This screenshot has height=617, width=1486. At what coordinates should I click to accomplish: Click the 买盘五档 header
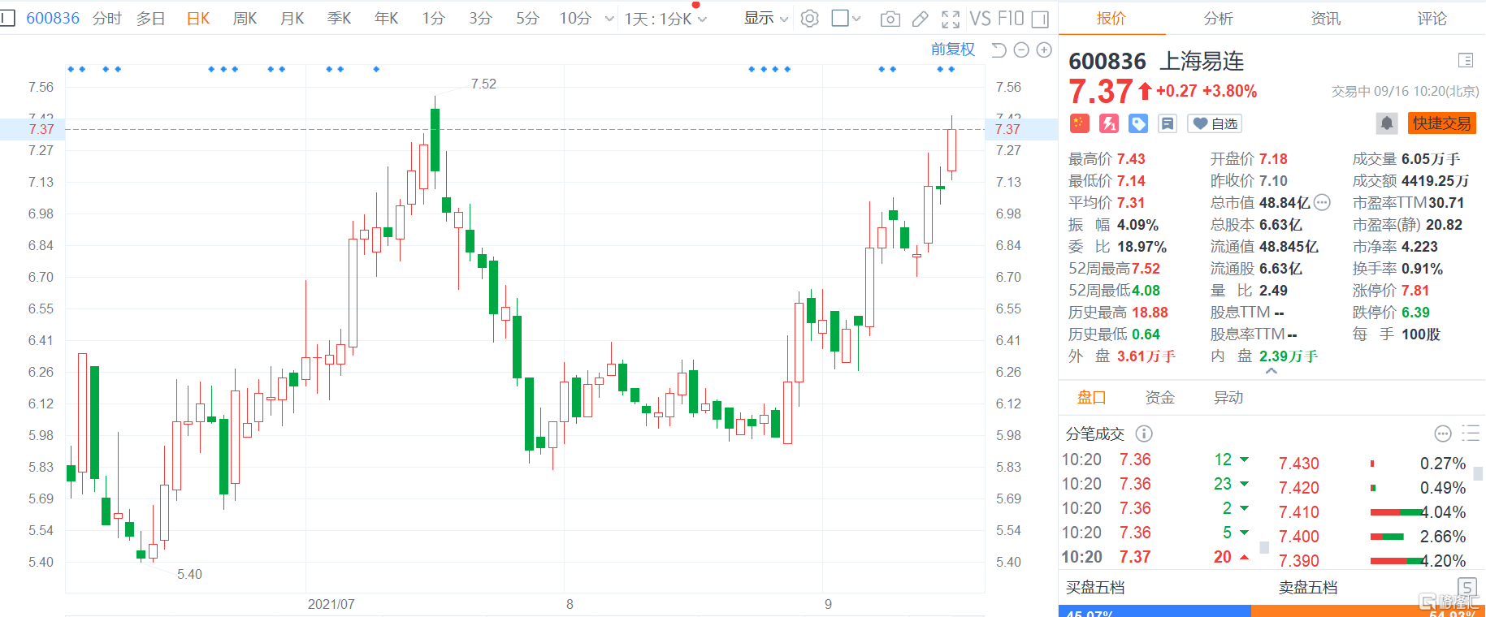pyautogui.click(x=1095, y=588)
